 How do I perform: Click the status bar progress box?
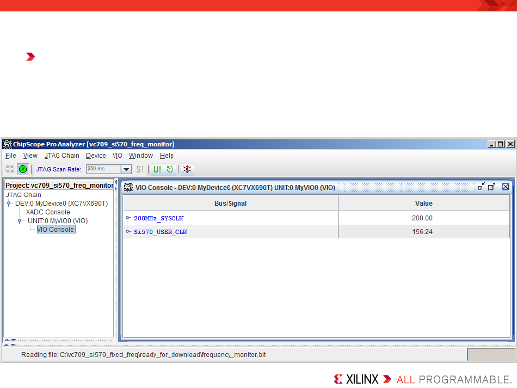[491, 354]
